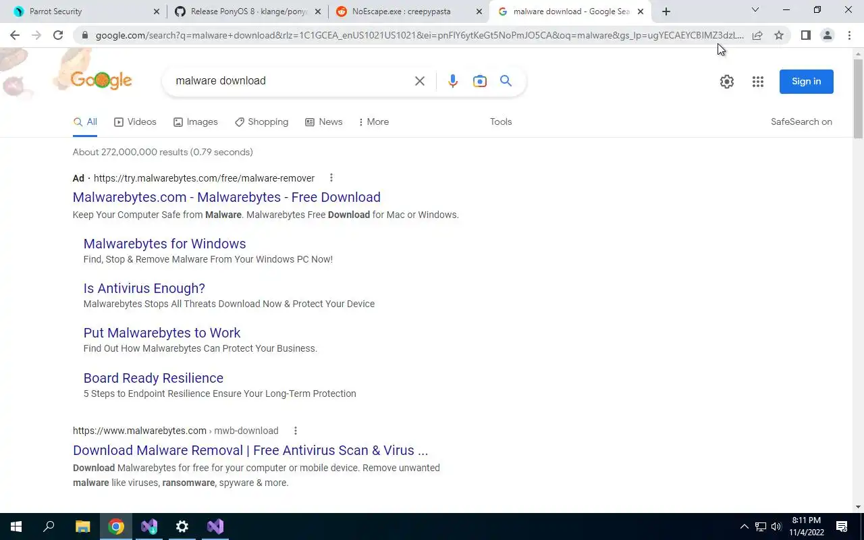Screen dimensions: 864x540
Task: Open Chrome profile avatar menu
Action: click(x=827, y=35)
